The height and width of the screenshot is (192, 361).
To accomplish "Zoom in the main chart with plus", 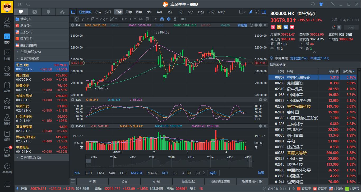I will click(256, 25).
